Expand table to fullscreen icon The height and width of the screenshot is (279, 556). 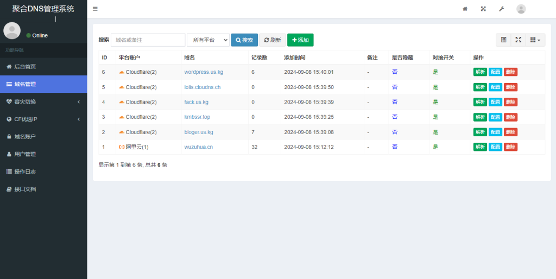click(518, 40)
